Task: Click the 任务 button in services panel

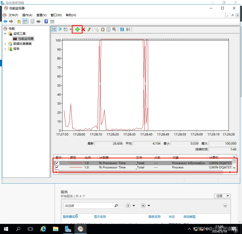Action: (x=222, y=196)
